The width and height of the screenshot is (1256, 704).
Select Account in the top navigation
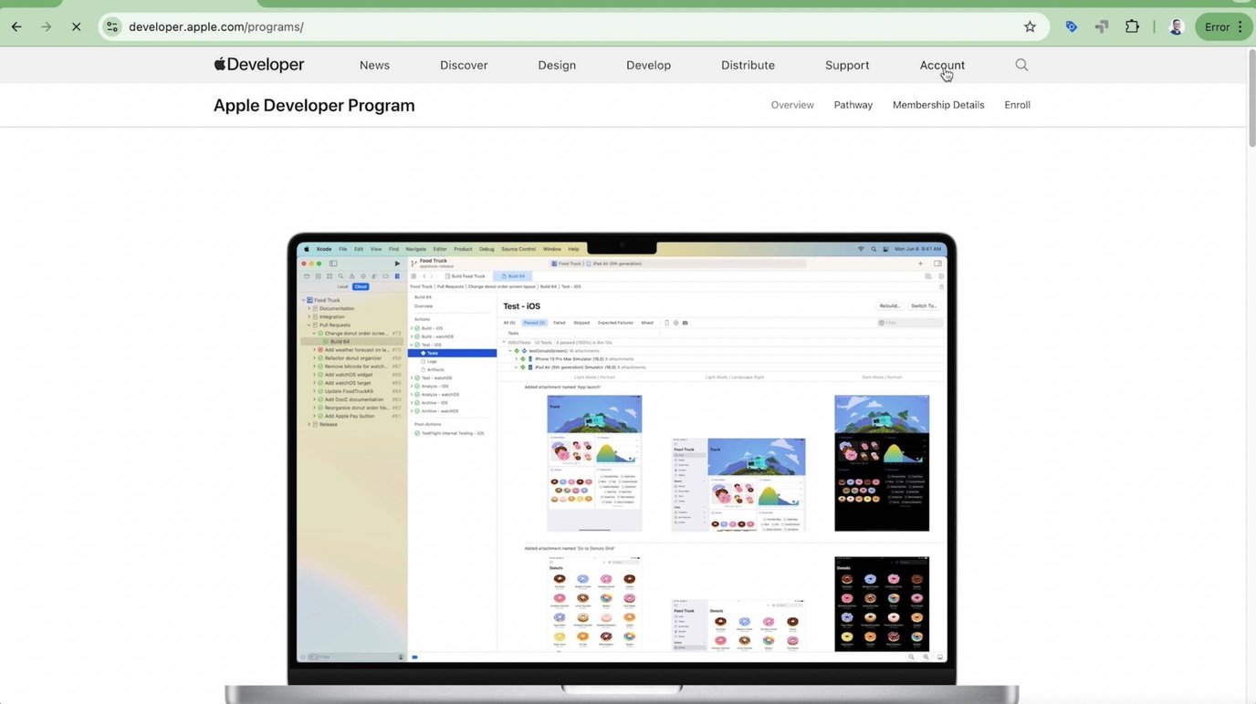[x=942, y=65]
